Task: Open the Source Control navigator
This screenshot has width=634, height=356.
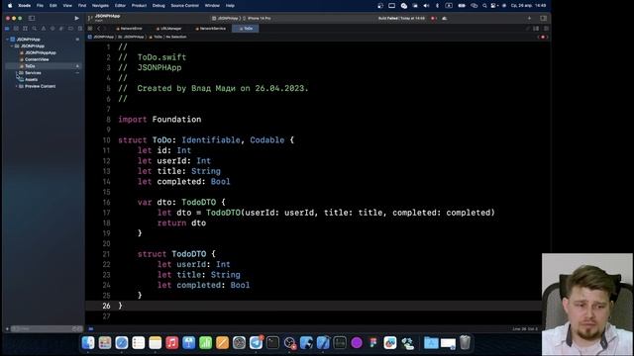Action: click(x=16, y=29)
